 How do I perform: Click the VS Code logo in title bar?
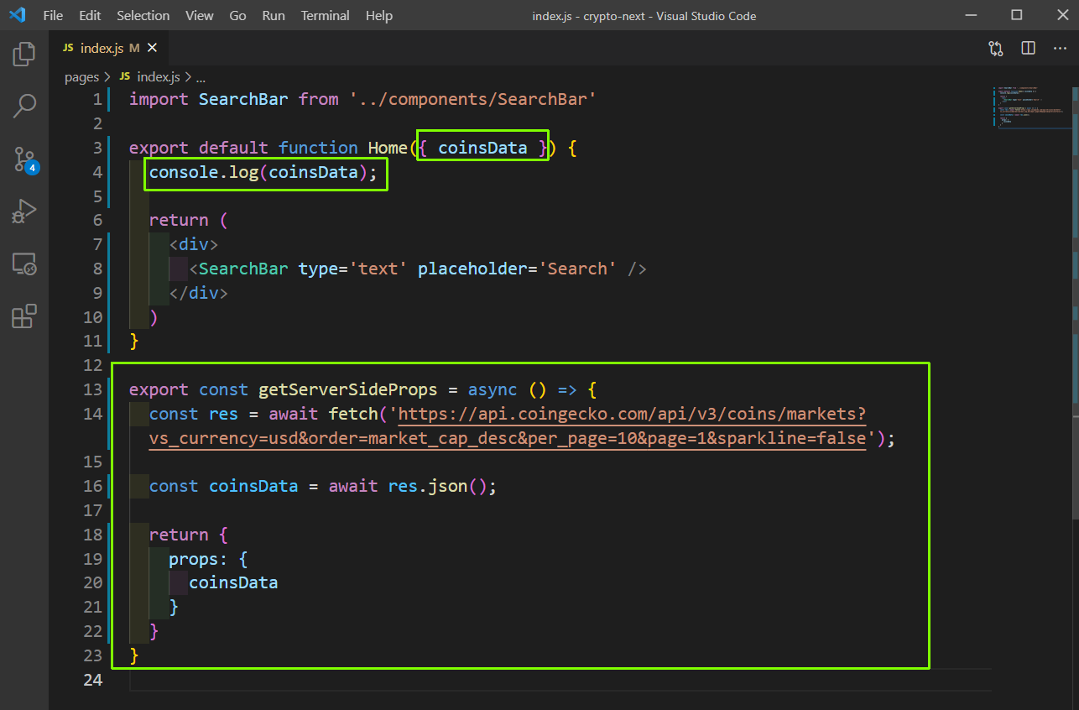point(18,15)
